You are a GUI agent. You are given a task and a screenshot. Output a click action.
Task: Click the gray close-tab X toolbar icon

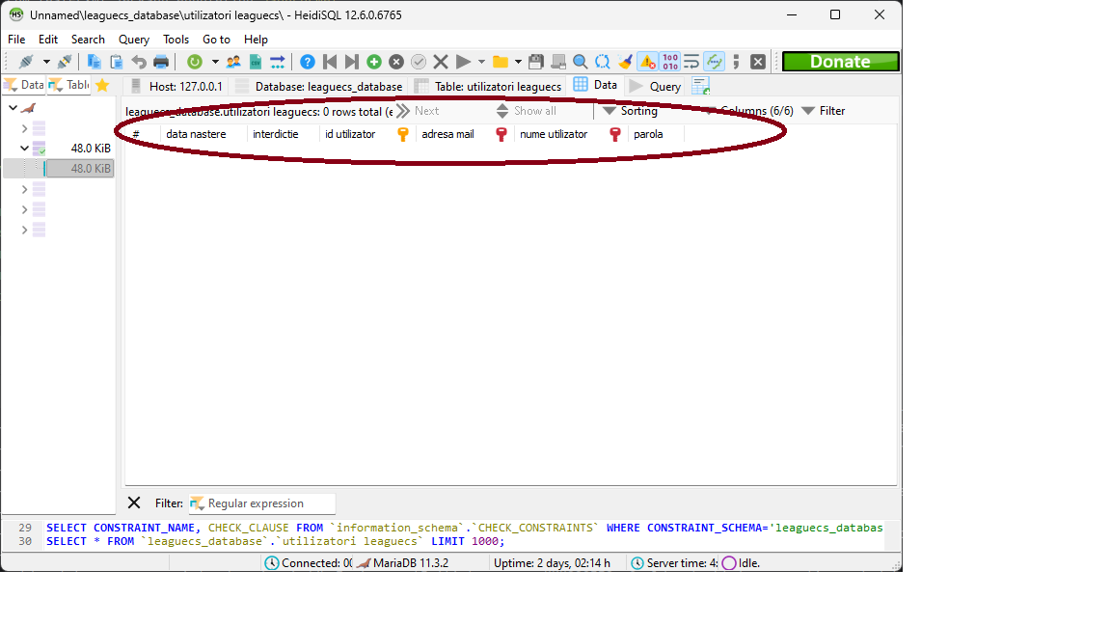[x=758, y=62]
